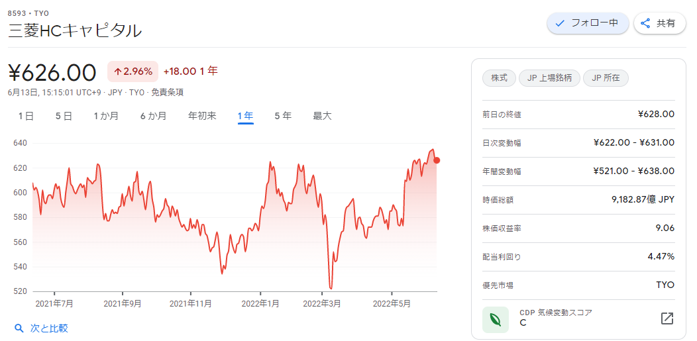Click the 2021年7月 axis label
697x341 pixels.
tap(54, 304)
